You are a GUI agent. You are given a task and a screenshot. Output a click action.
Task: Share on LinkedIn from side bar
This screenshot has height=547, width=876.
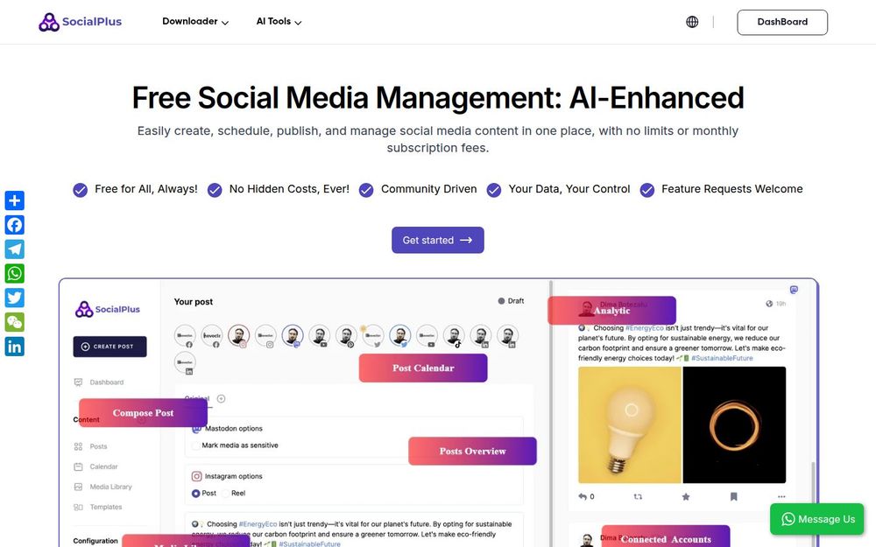[x=15, y=347]
